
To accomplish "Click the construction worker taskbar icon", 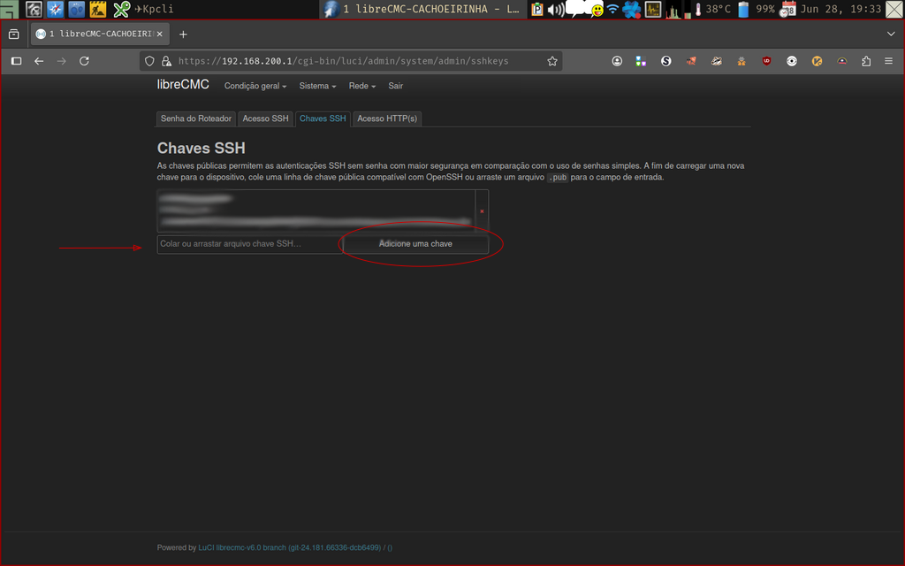I will 97,9.
